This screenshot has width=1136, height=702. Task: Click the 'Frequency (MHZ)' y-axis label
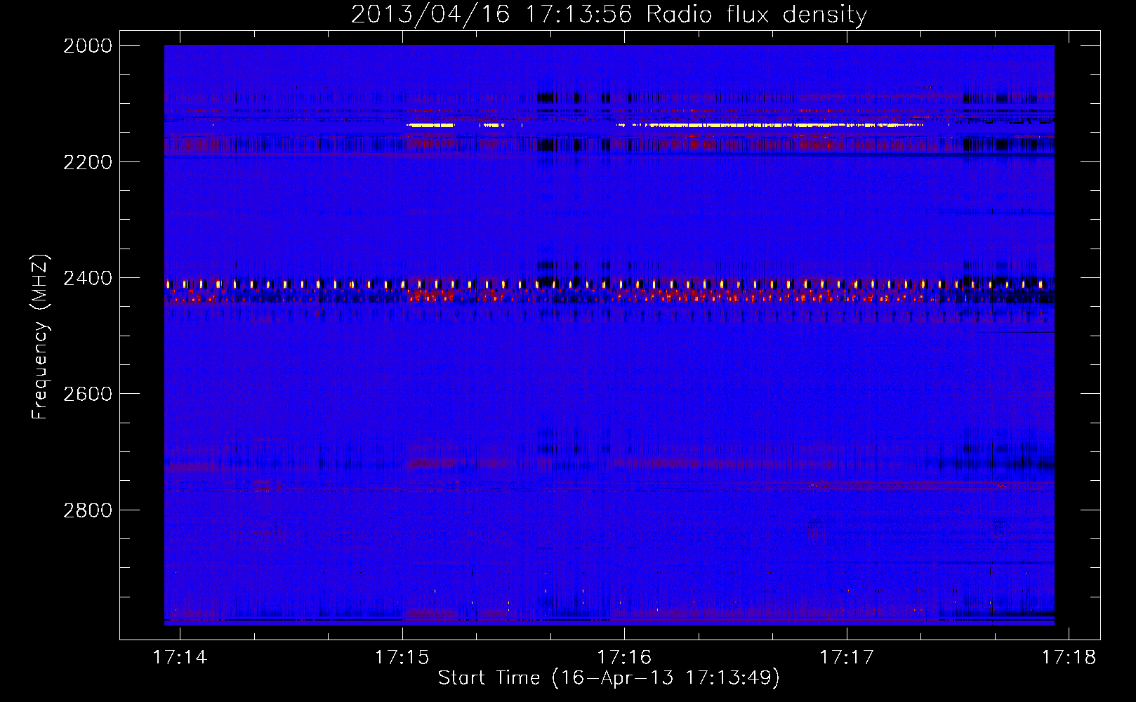40,337
